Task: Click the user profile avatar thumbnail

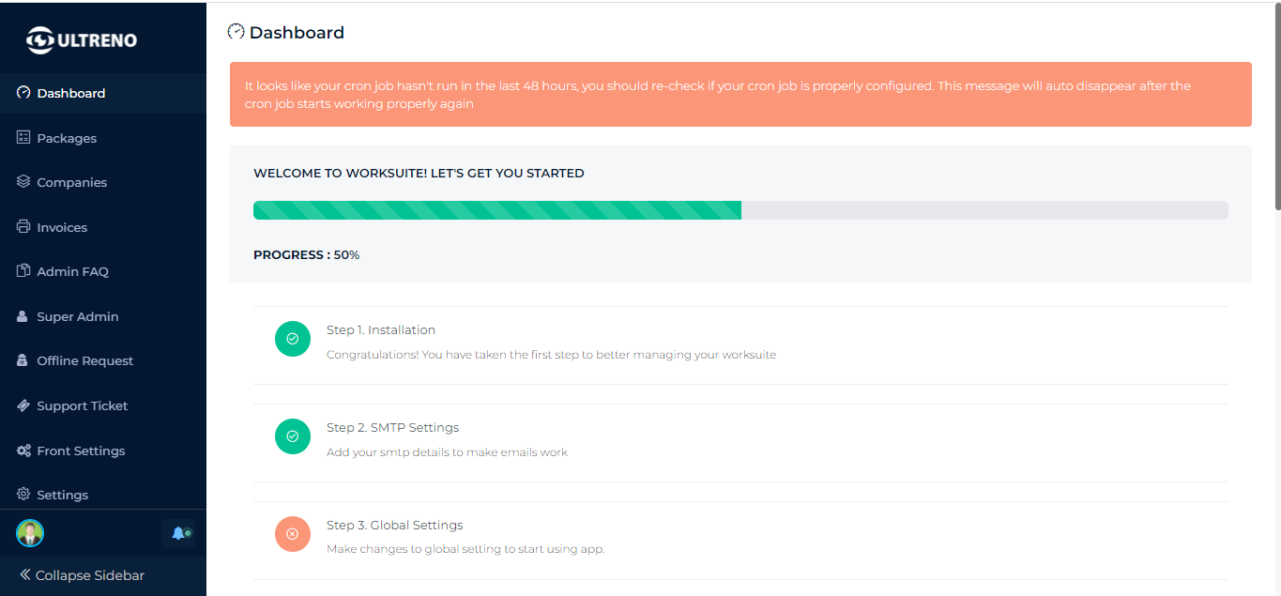Action: click(29, 533)
